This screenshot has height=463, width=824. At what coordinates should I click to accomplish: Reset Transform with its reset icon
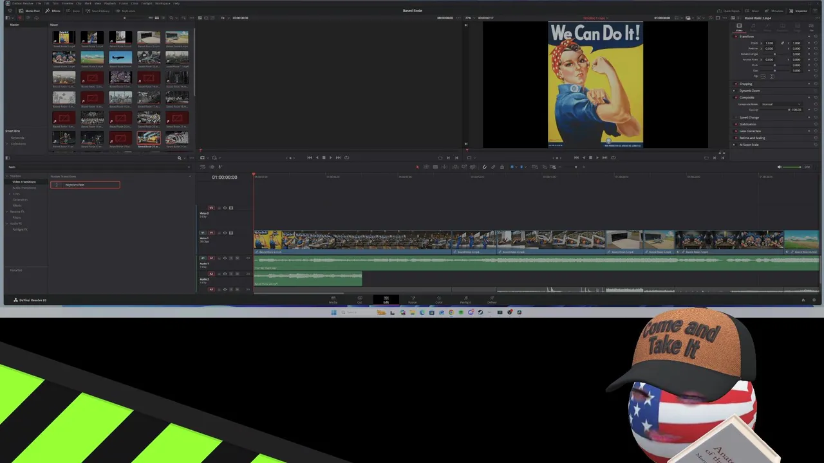816,37
